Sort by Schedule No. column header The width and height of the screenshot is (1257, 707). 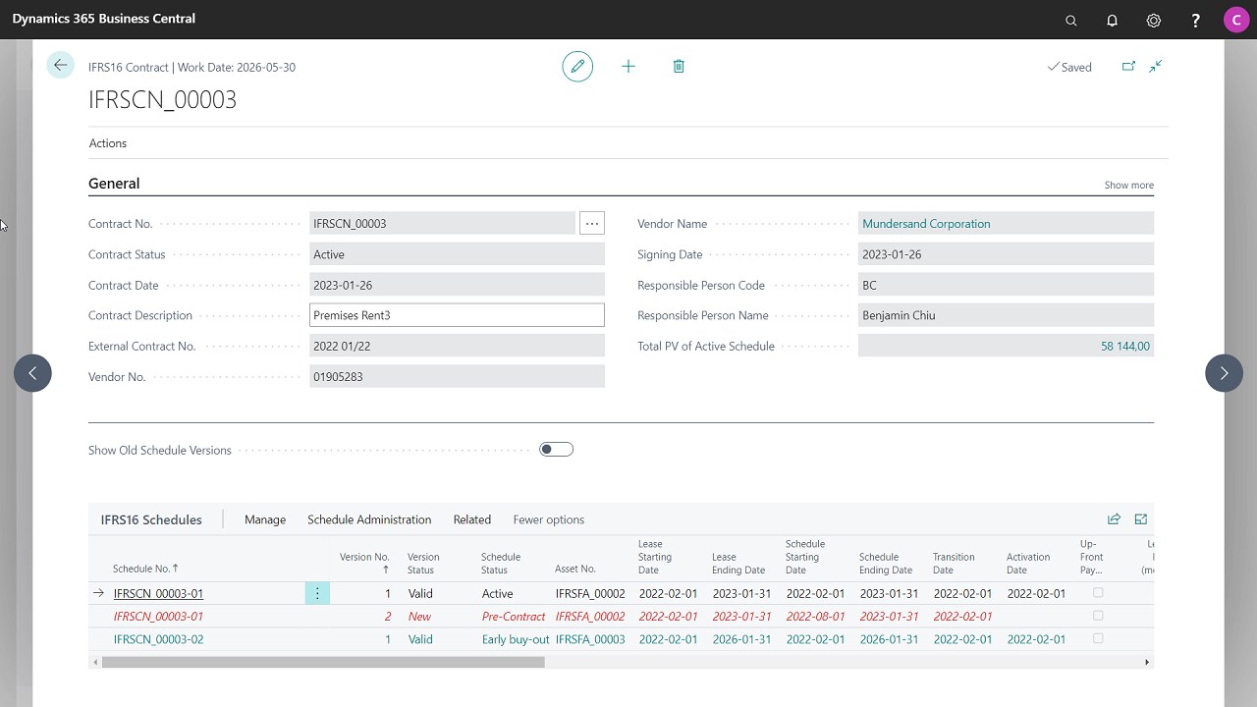click(146, 569)
